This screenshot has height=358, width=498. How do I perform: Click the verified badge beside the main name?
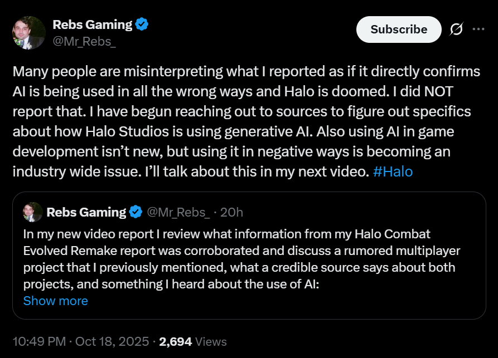142,24
